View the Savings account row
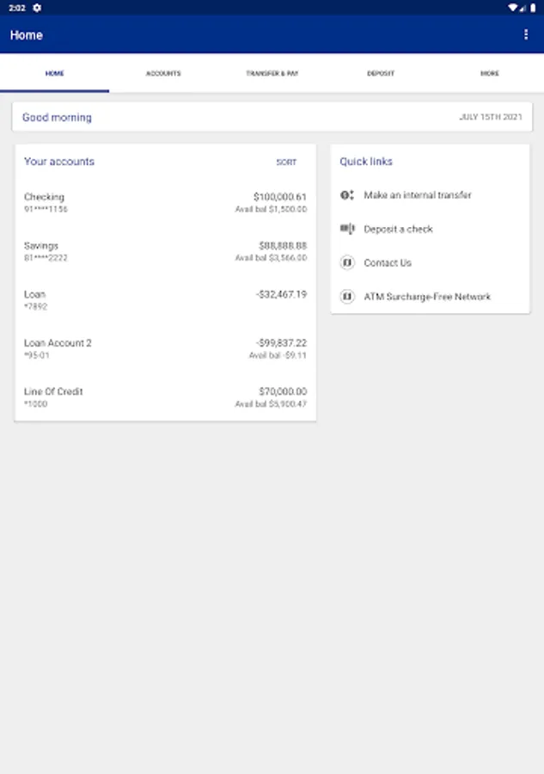 pyautogui.click(x=165, y=251)
